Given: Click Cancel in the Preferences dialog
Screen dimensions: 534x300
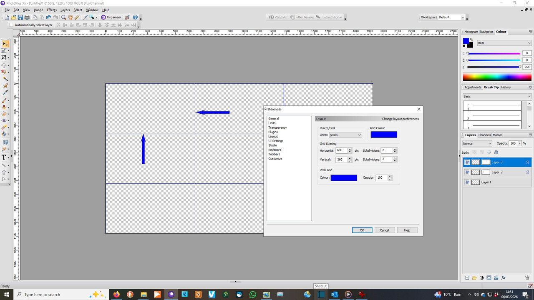Looking at the screenshot, I should point(385,230).
